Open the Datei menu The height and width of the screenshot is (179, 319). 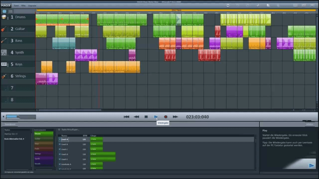[16, 5]
